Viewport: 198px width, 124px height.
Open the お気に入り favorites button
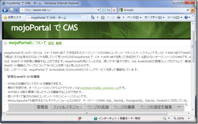point(13,17)
